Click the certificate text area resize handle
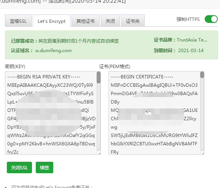 [x=202, y=153]
